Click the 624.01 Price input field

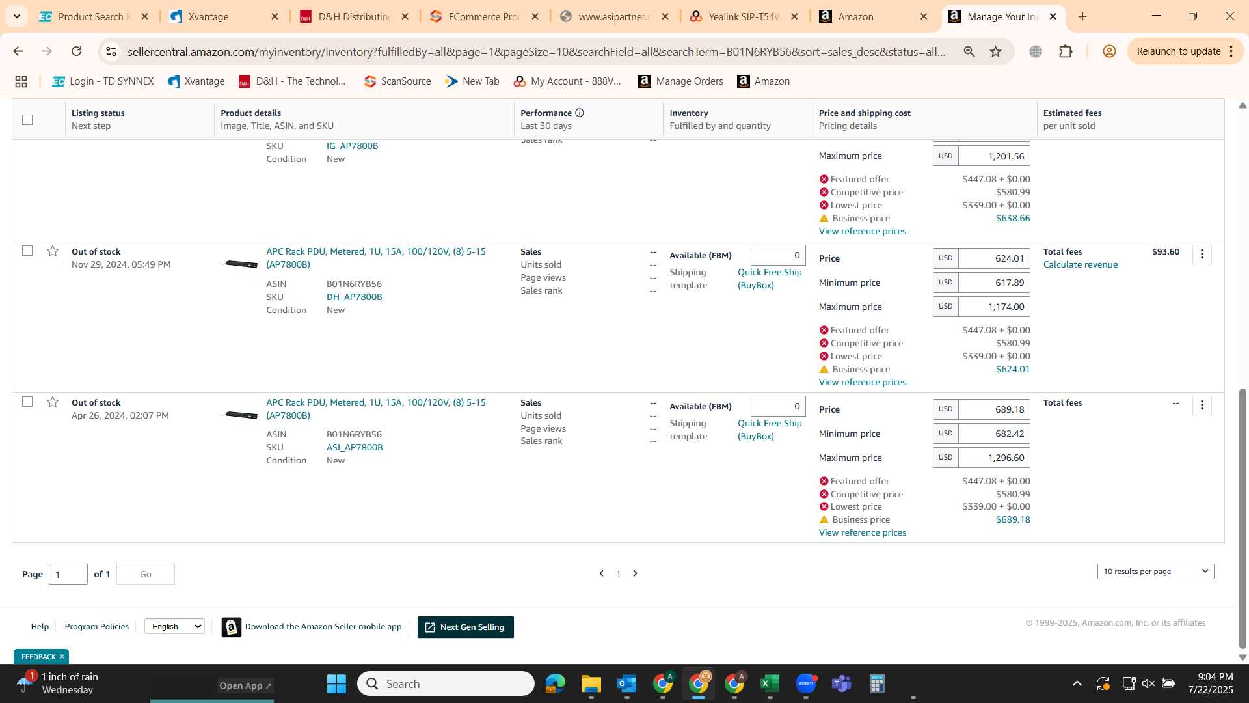[x=994, y=258]
